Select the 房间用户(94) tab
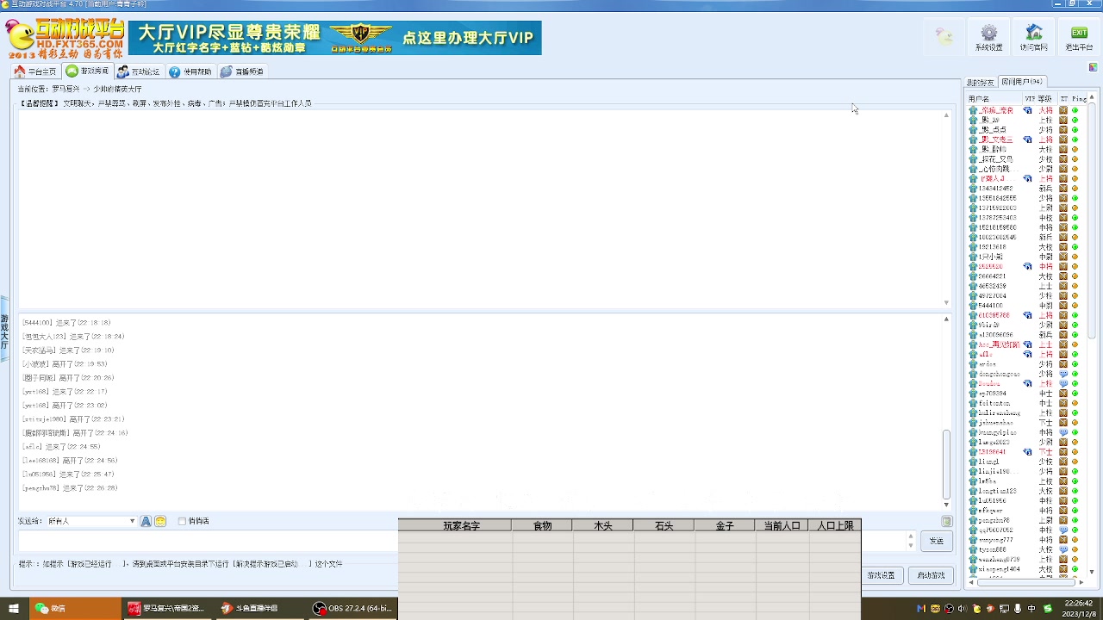The image size is (1103, 620). tap(1022, 82)
